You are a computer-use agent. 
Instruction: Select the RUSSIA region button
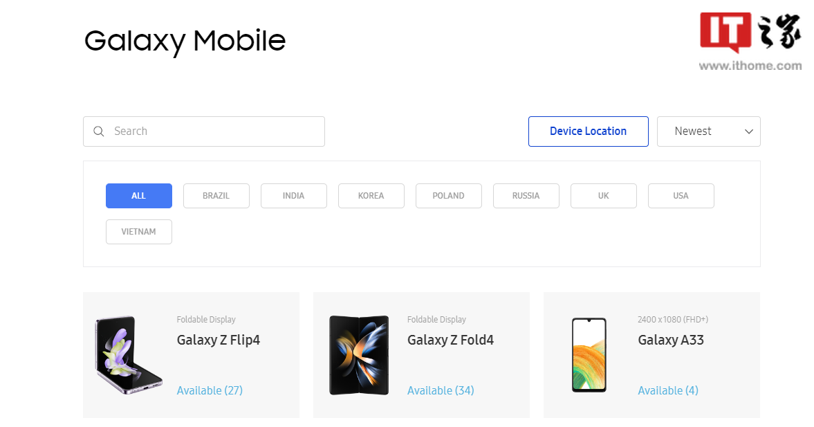pyautogui.click(x=526, y=196)
